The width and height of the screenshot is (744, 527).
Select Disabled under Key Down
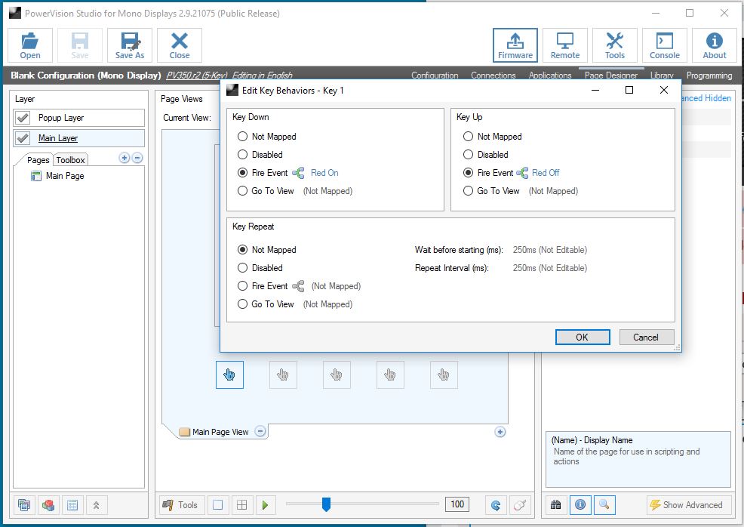coord(243,155)
